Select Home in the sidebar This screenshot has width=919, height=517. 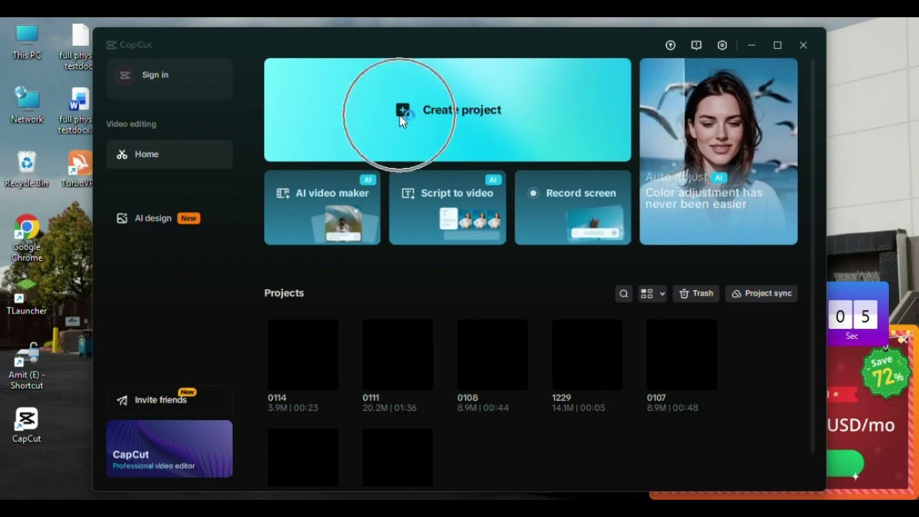coord(169,154)
